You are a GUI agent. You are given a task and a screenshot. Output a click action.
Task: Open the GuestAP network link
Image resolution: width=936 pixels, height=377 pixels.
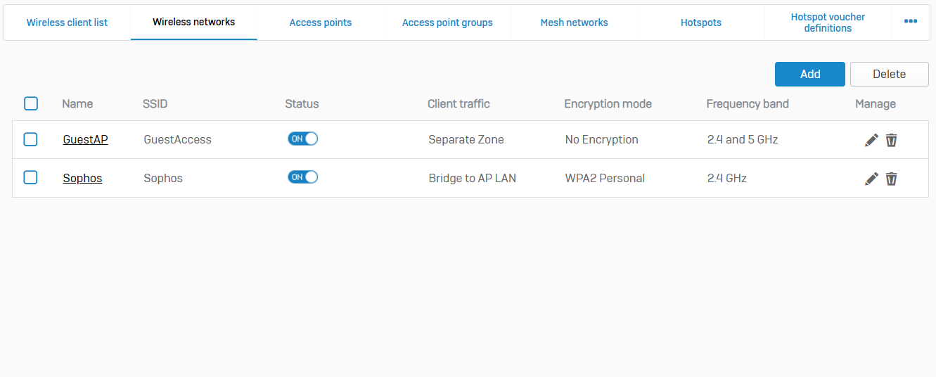coord(85,139)
